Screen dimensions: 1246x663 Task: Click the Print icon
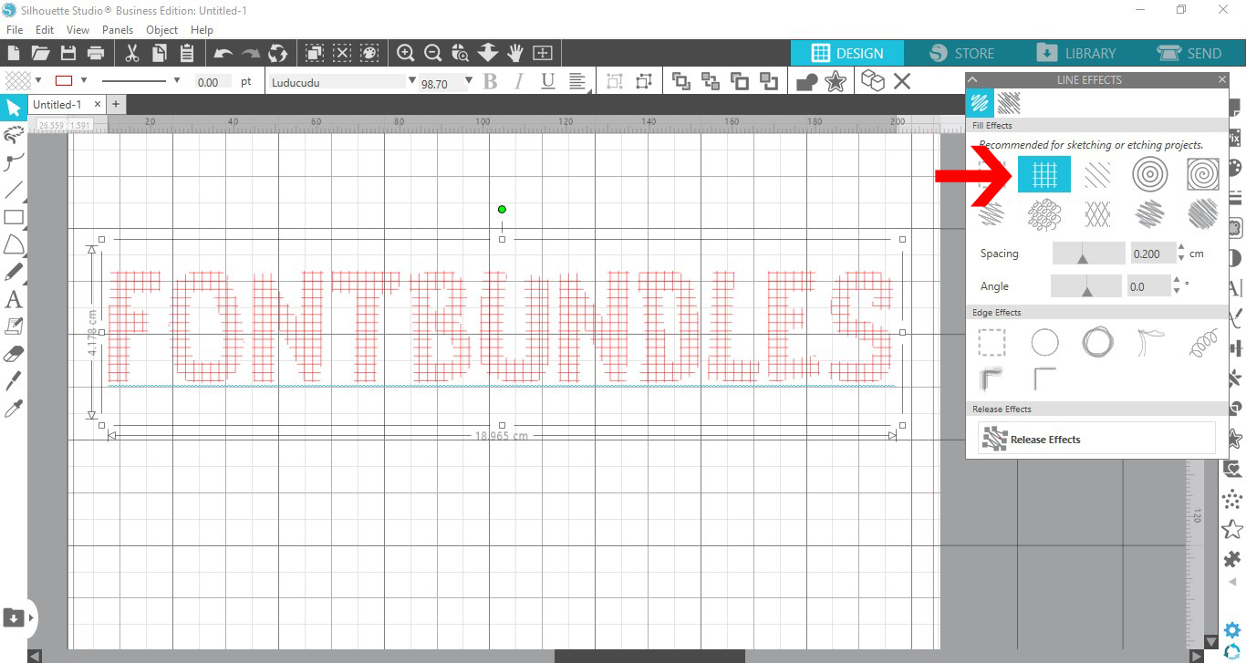coord(95,53)
